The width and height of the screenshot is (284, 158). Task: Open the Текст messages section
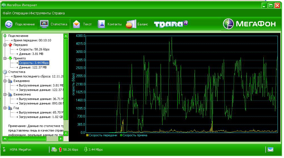point(87,24)
